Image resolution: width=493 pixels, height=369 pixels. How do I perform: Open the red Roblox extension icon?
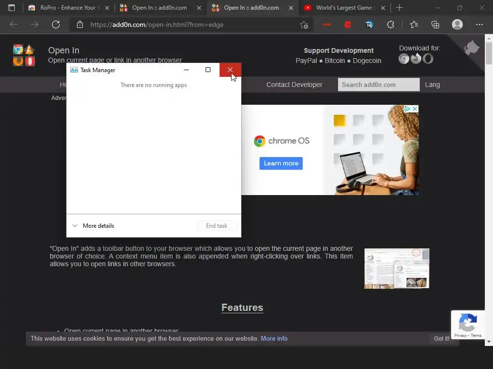(348, 25)
